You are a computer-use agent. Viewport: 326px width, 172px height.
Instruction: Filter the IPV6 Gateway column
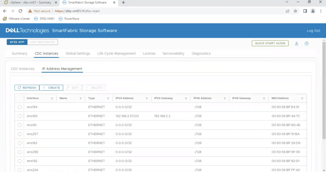tap(264, 98)
